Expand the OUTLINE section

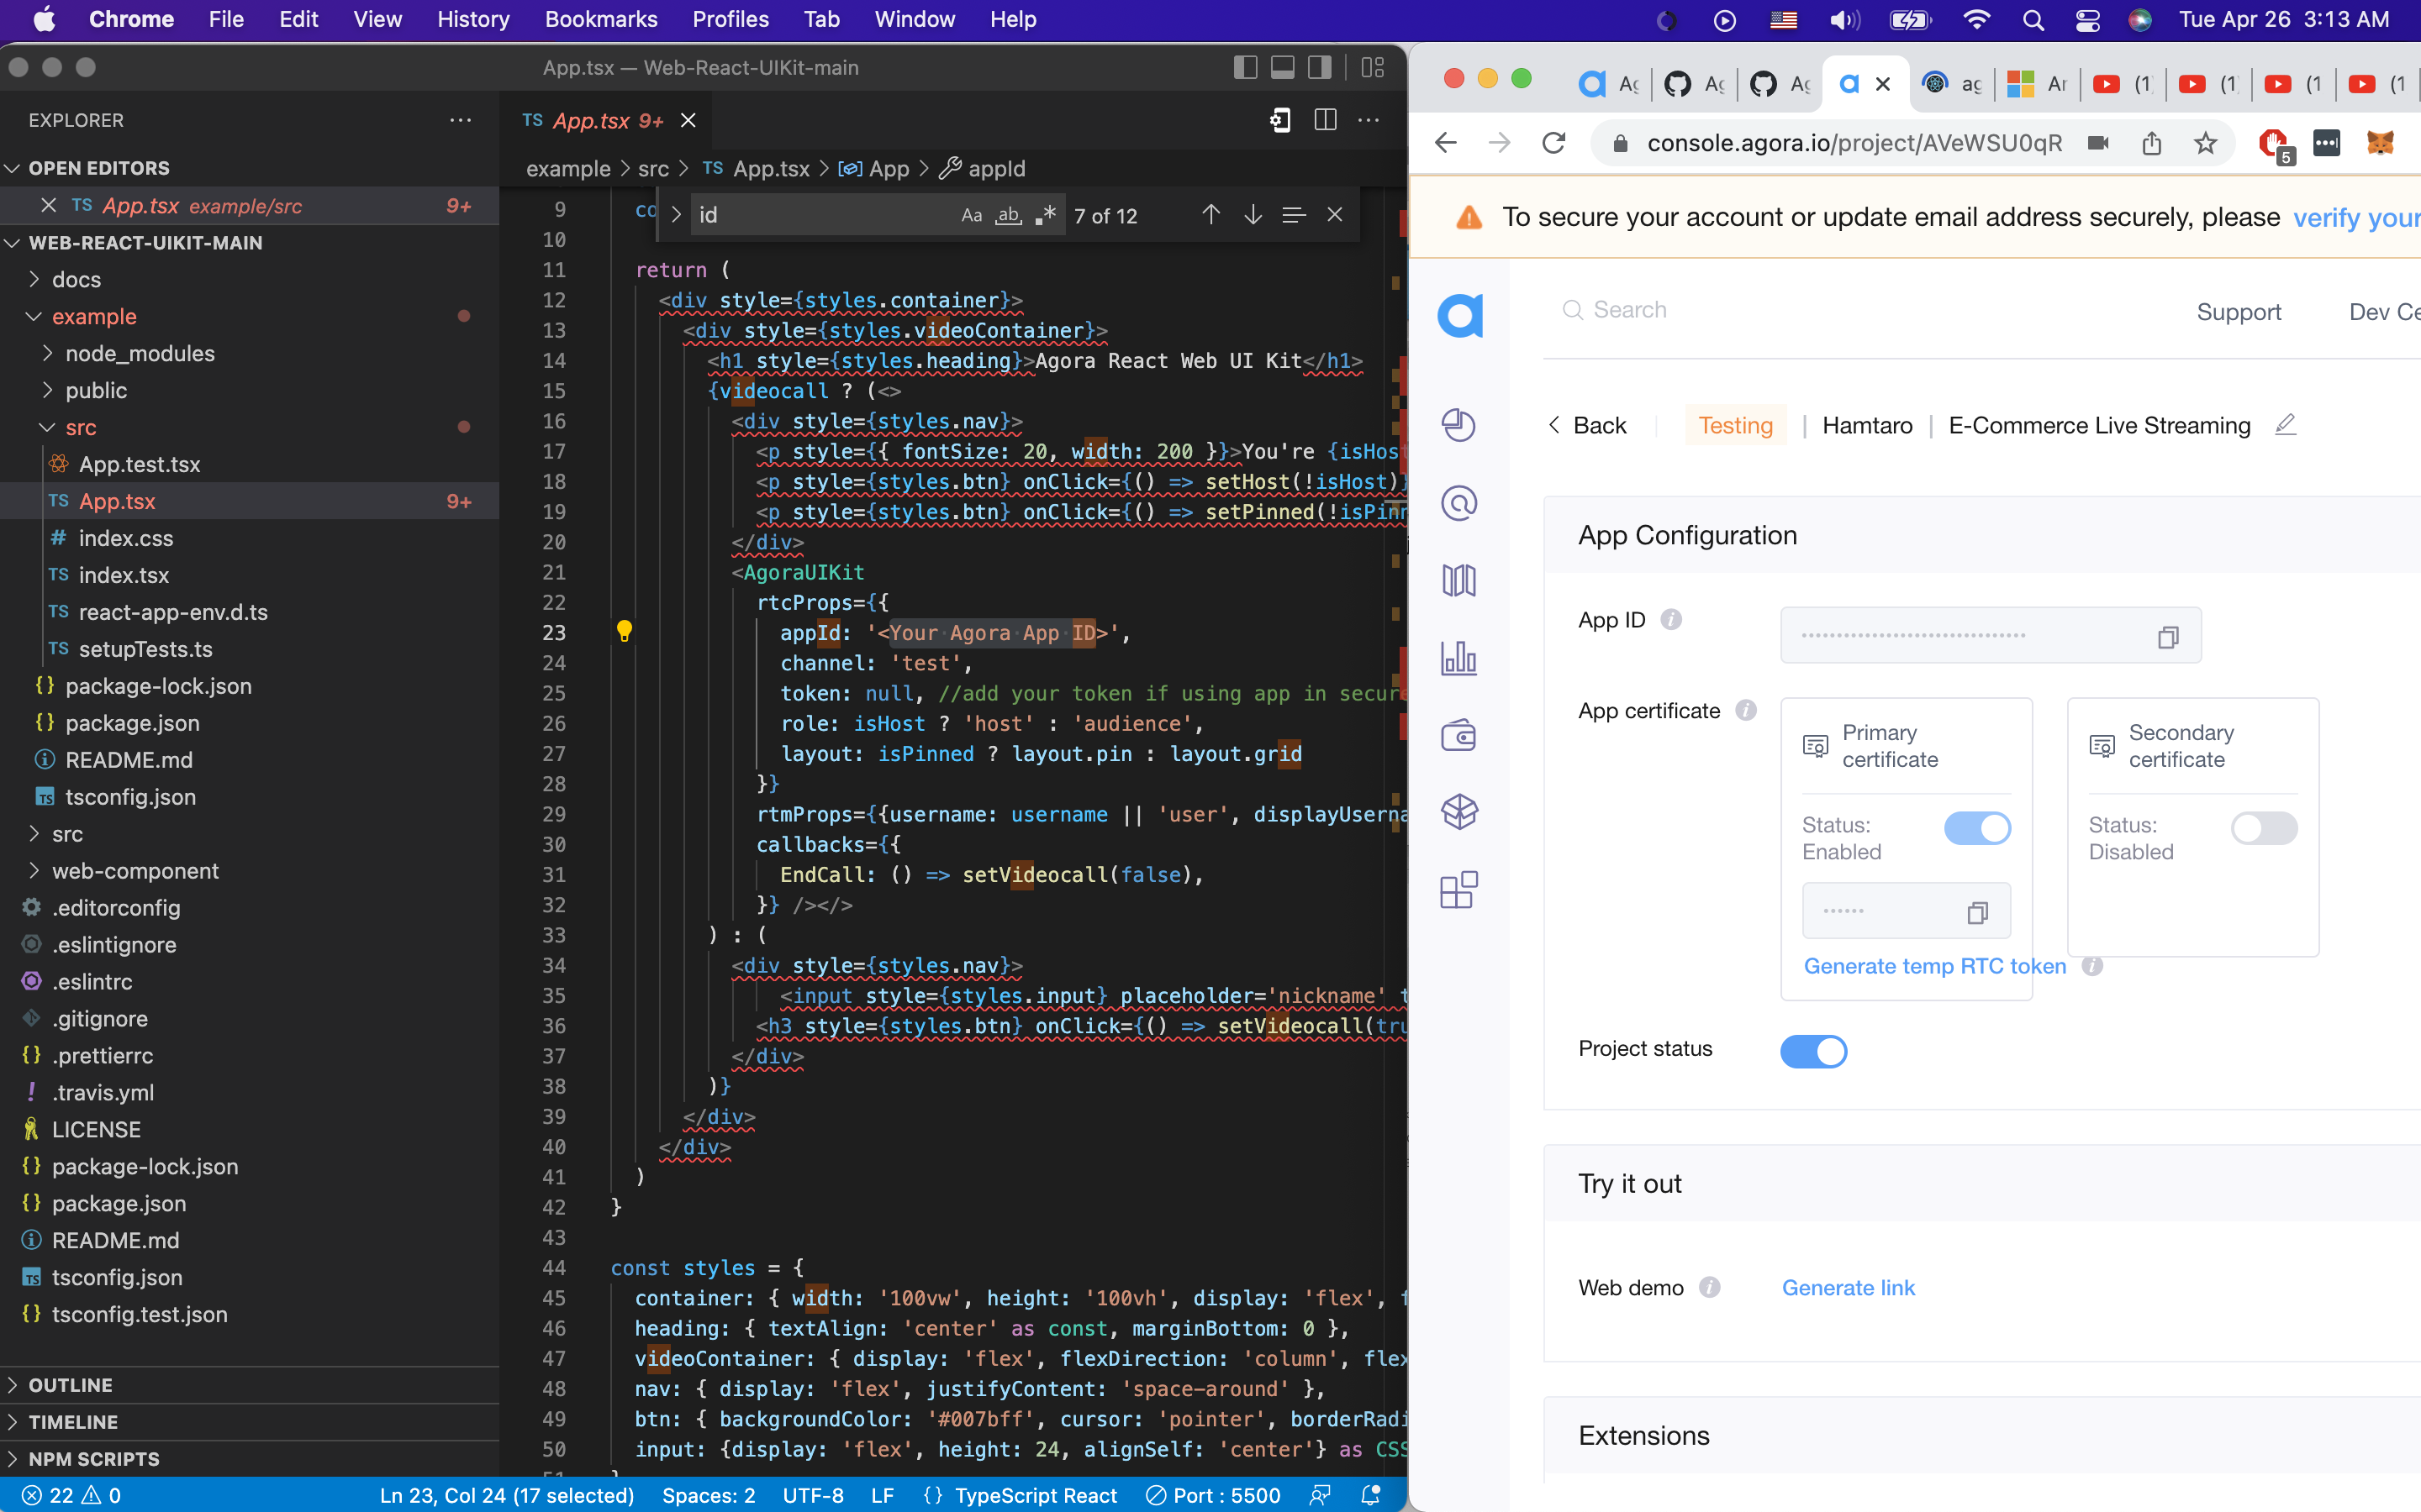[70, 1385]
